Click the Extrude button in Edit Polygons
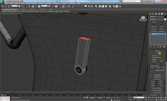This screenshot has height=101, width=167. pos(153,81)
